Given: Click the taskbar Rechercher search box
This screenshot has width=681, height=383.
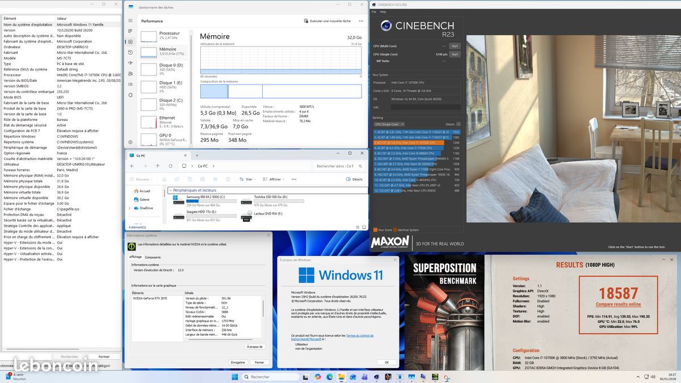Looking at the screenshot, I should 271,377.
